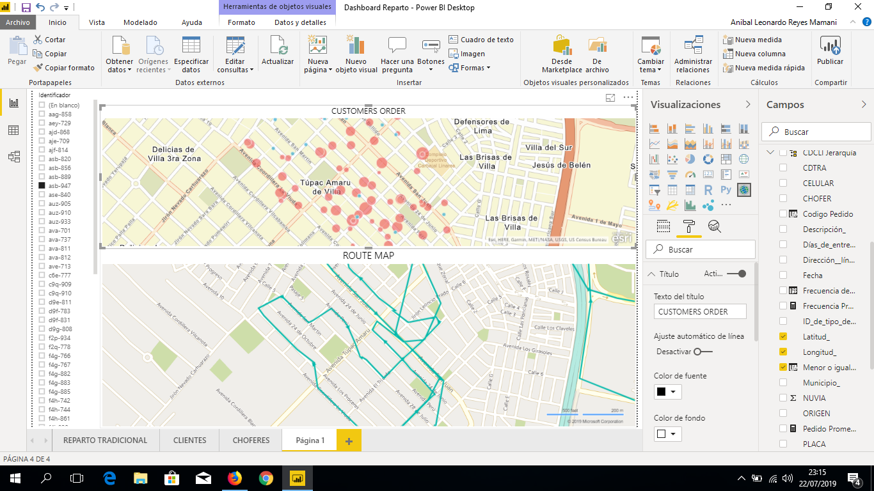Collapse the Campos pane arrow

pyautogui.click(x=864, y=104)
